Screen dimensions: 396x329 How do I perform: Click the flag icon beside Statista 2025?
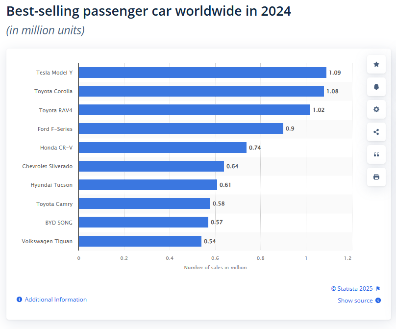[378, 289]
